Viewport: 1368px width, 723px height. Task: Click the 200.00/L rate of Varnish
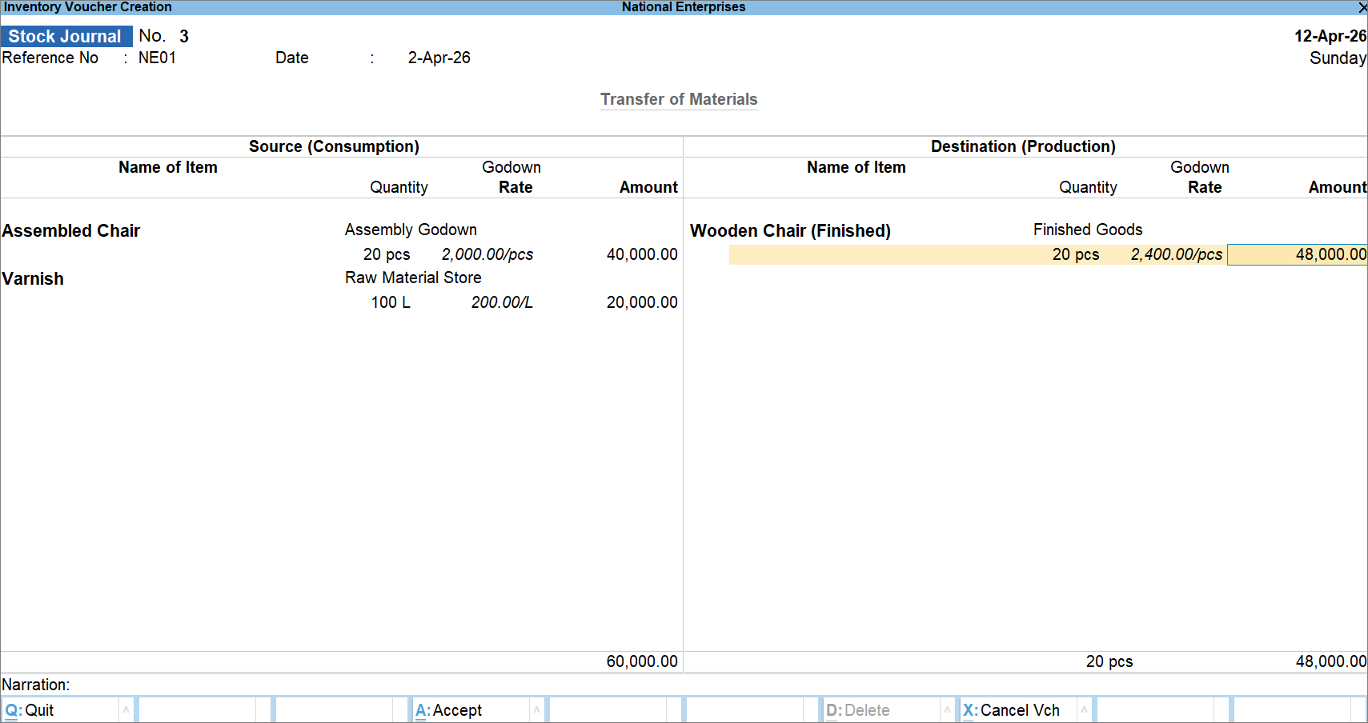click(x=502, y=302)
